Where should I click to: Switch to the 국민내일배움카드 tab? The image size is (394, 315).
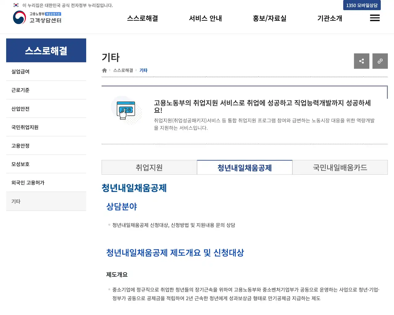(340, 167)
